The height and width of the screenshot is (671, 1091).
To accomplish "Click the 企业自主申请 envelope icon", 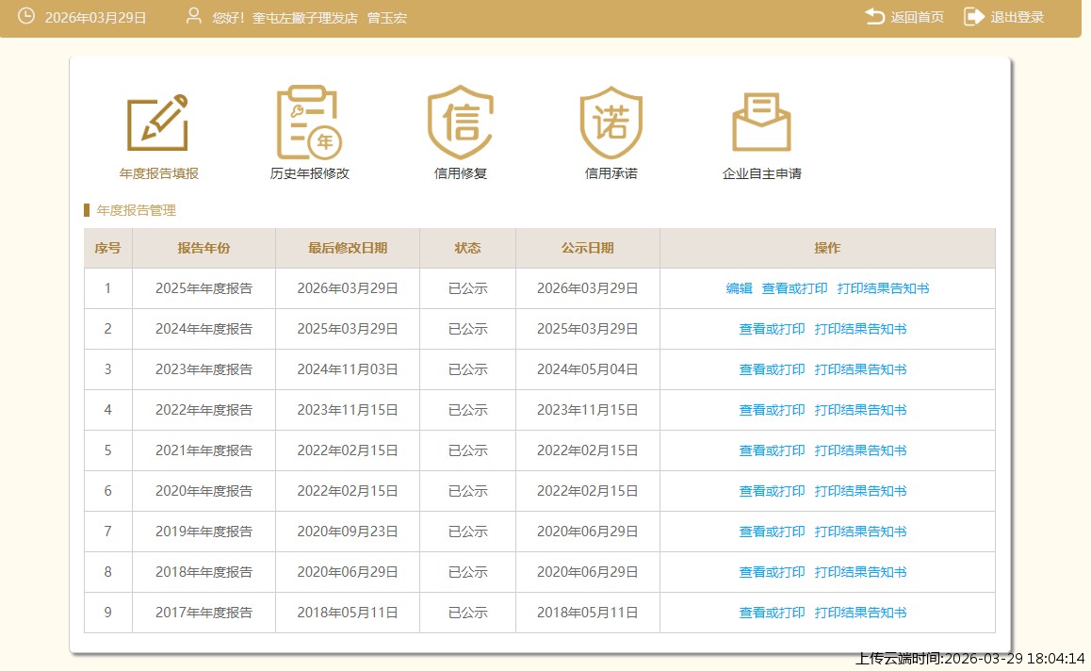I will tap(761, 123).
